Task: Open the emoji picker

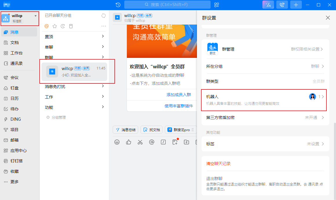Action: click(117, 142)
